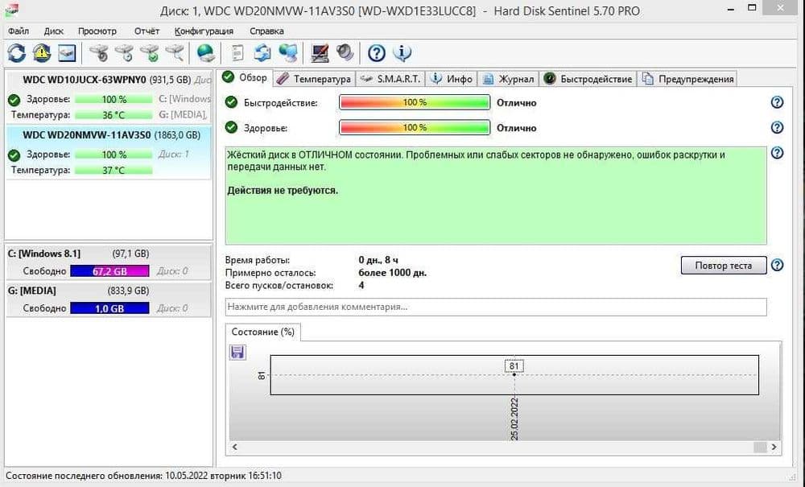The image size is (805, 487).
Task: Click the Здоровье 100 % gradient bar in overview
Action: [415, 127]
